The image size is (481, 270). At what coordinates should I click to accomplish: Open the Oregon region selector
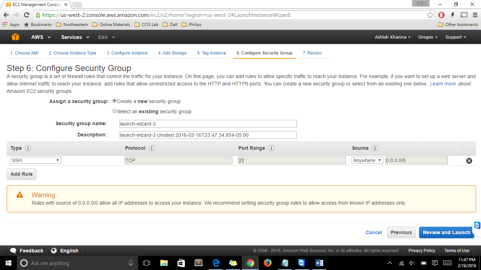[x=428, y=37]
